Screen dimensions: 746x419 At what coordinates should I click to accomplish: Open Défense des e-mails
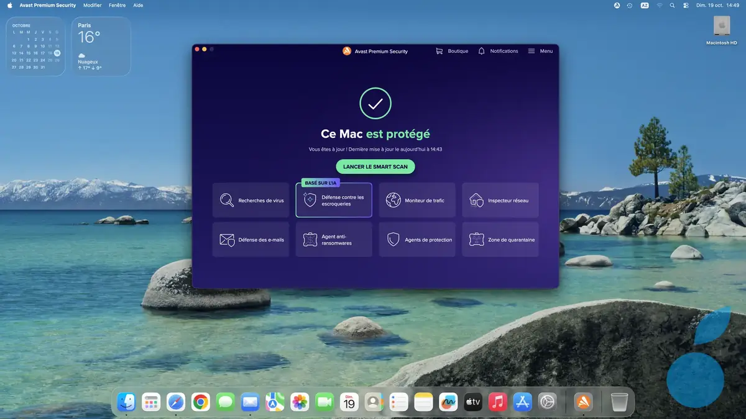click(x=251, y=239)
